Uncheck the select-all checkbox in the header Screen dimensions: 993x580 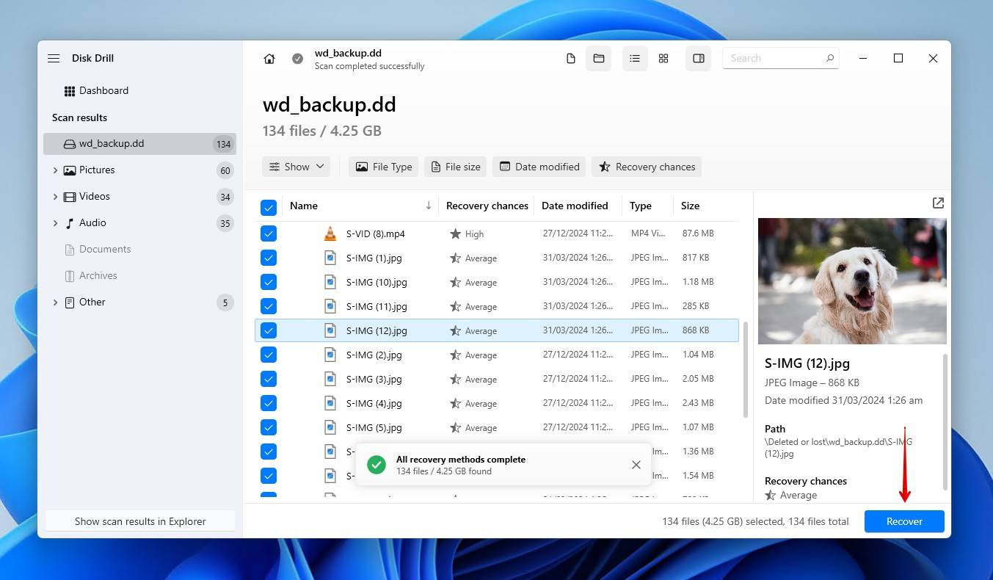point(269,207)
